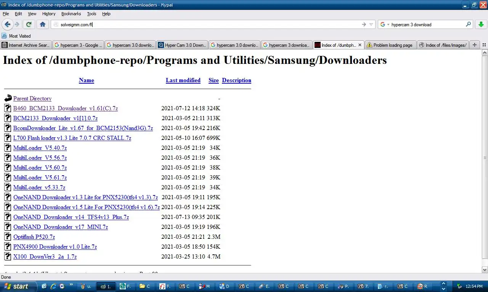Download MultiLoader_V5.56.7z
Viewport: 488px width, 292px height.
[x=40, y=158]
